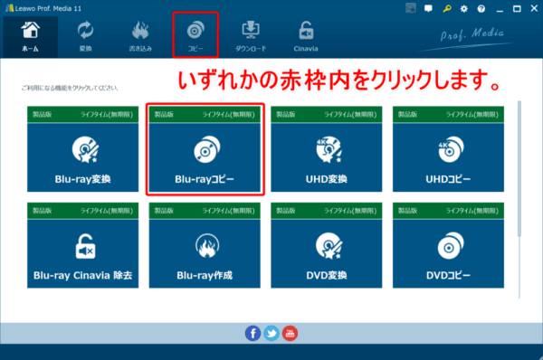Select the コピー (Copy) tab
This screenshot has height=360, width=543.
click(195, 37)
